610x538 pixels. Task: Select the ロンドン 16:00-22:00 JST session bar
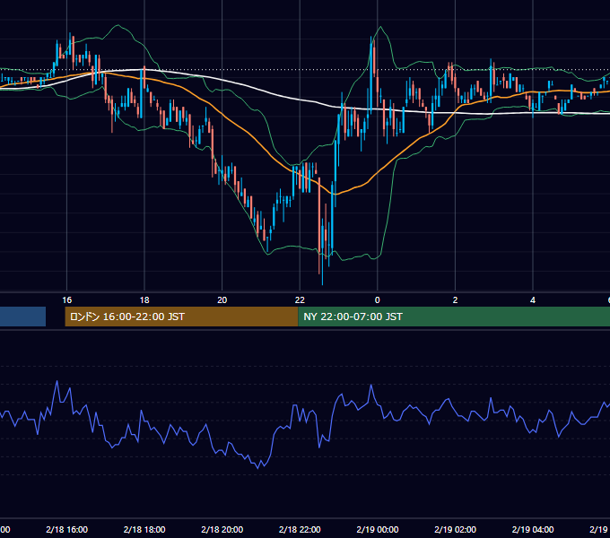click(181, 317)
